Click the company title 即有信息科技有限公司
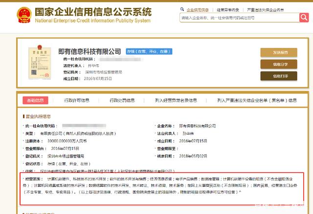The width and height of the screenshot is (313, 214). pos(89,51)
